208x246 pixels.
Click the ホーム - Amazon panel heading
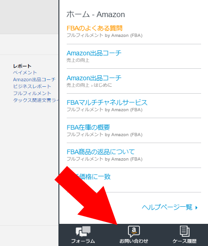[96, 14]
